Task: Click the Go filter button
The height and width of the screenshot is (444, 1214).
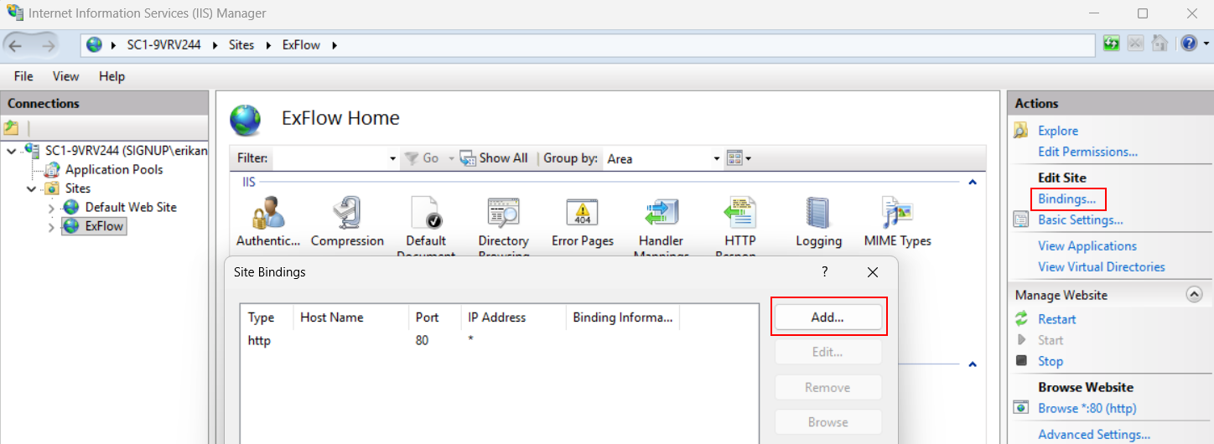Action: [x=422, y=158]
